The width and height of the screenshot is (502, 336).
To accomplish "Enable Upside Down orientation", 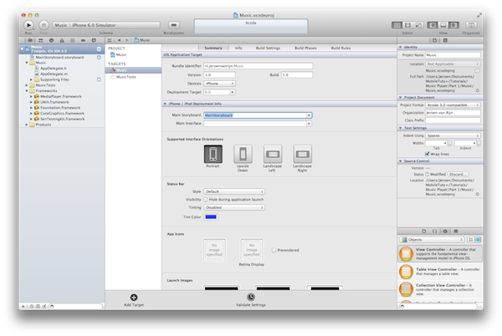I will (x=243, y=154).
